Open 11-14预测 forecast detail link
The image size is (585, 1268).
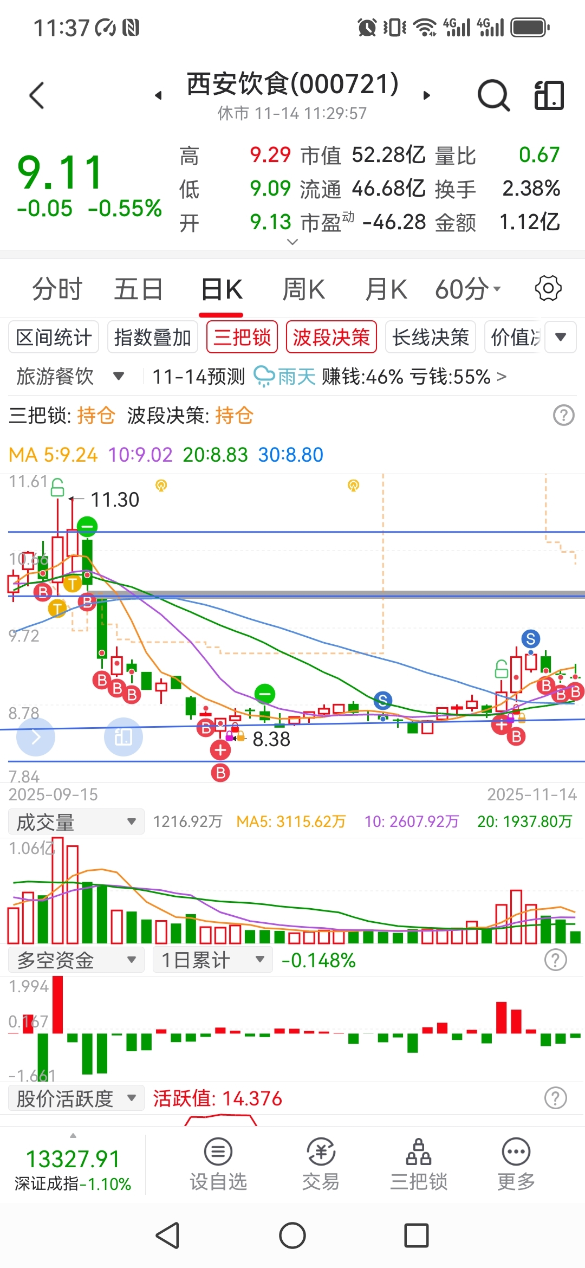(x=329, y=376)
